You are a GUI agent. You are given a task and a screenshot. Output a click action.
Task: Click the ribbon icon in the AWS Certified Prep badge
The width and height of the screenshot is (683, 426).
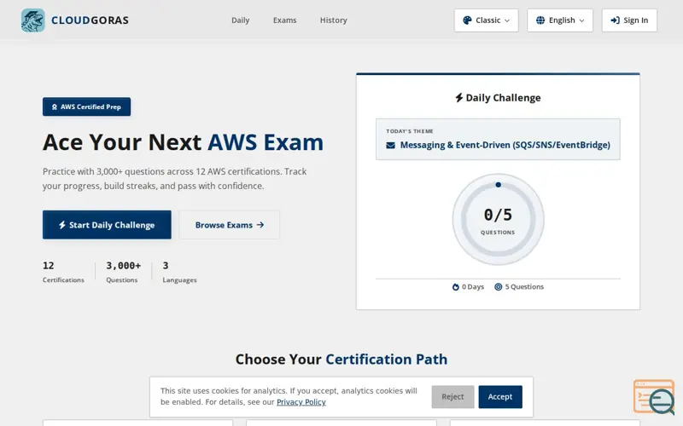(55, 106)
